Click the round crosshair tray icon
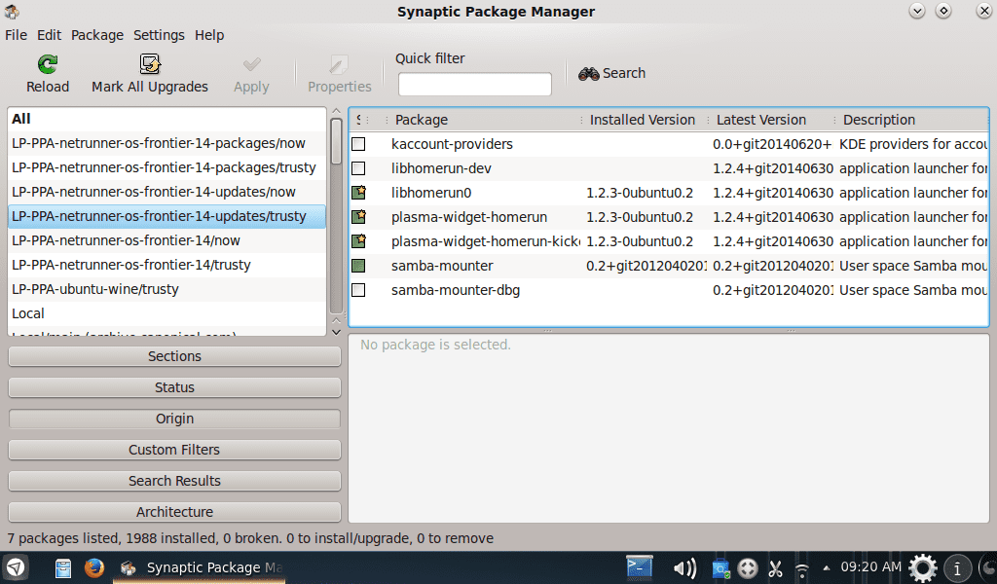The image size is (997, 584). [x=747, y=568]
